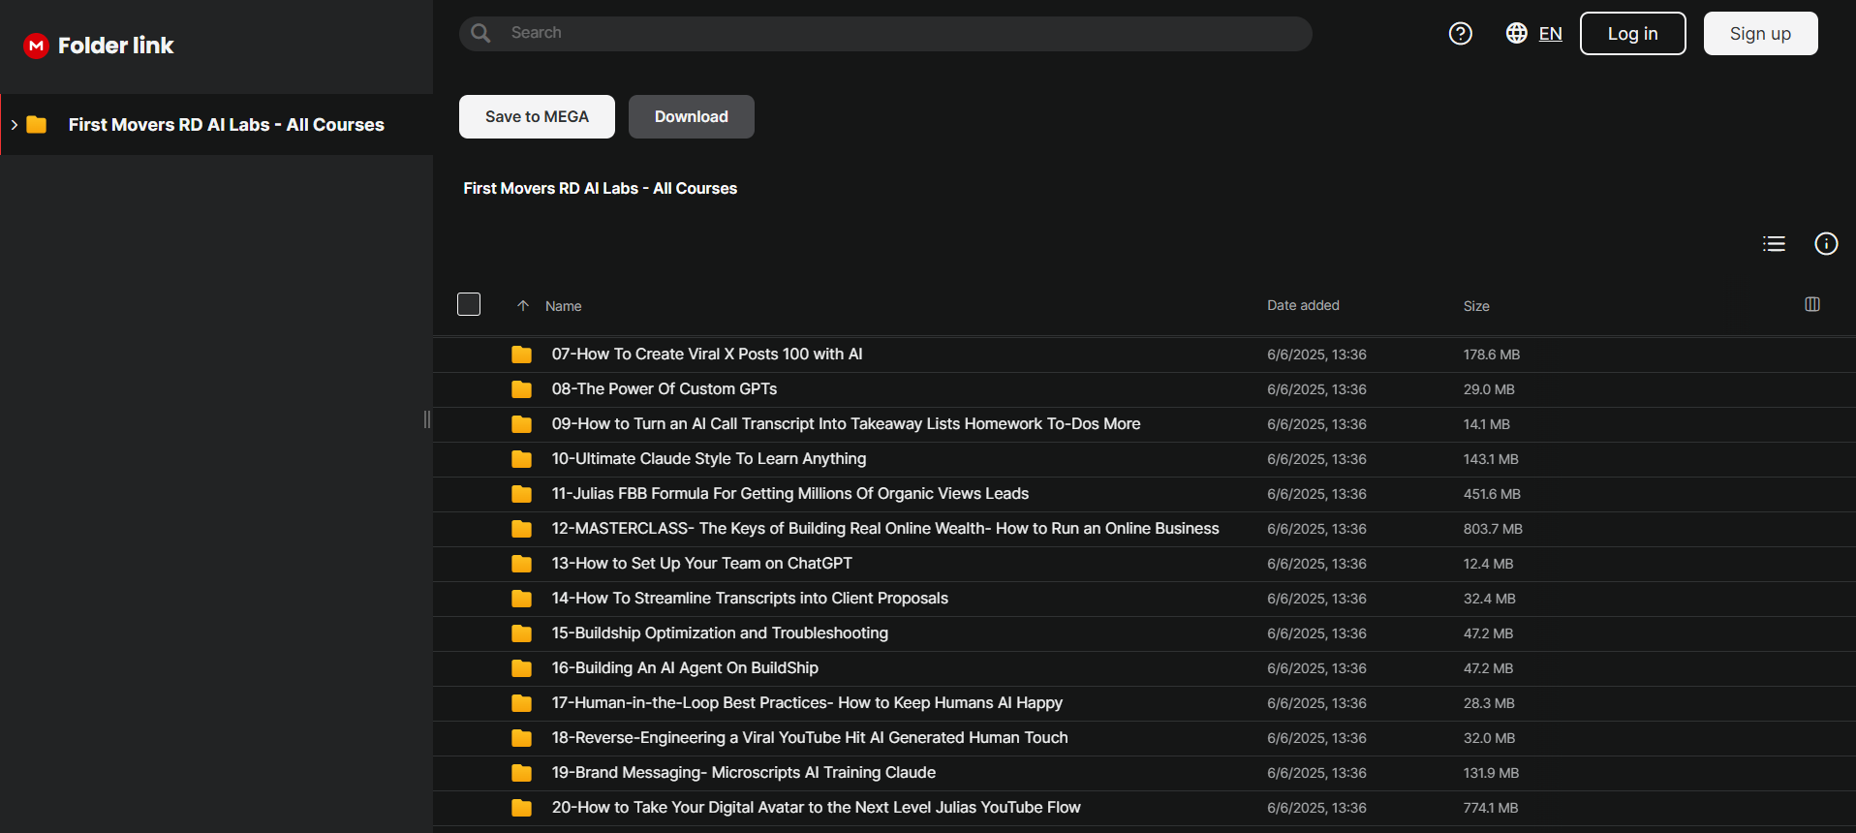Open the EN language selector
Image resolution: width=1856 pixels, height=833 pixels.
1550,34
